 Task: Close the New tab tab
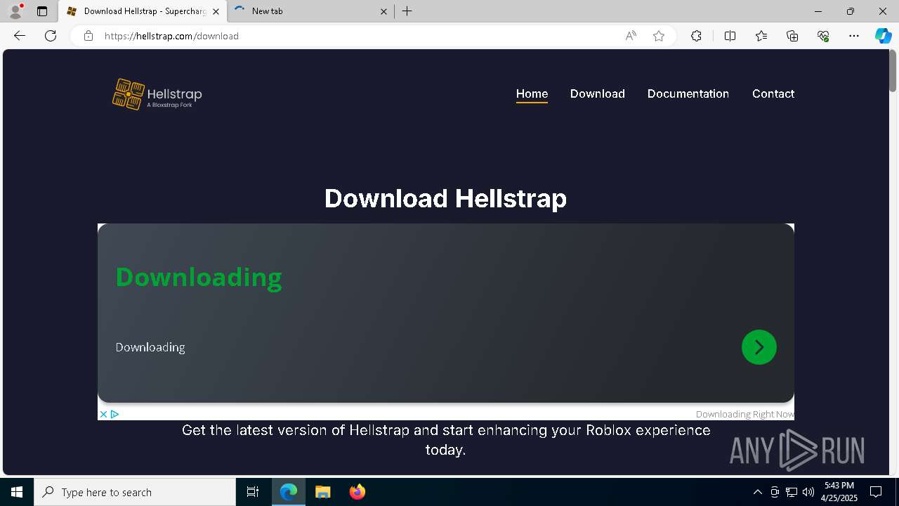tap(383, 11)
